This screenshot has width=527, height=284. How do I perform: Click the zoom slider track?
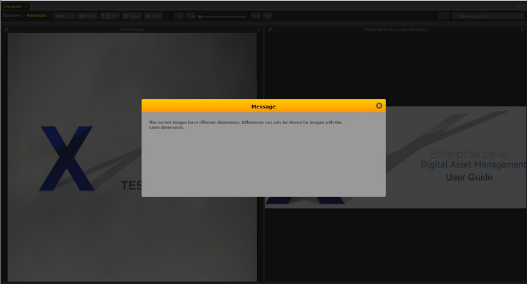(x=223, y=16)
